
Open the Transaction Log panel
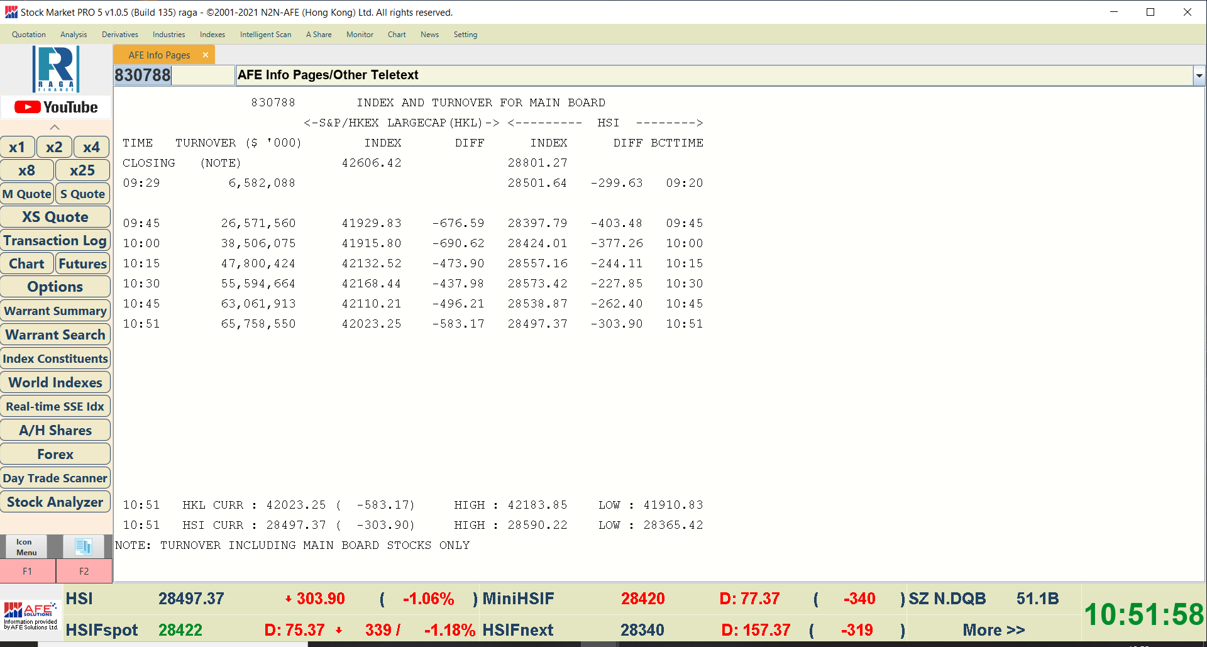point(55,240)
